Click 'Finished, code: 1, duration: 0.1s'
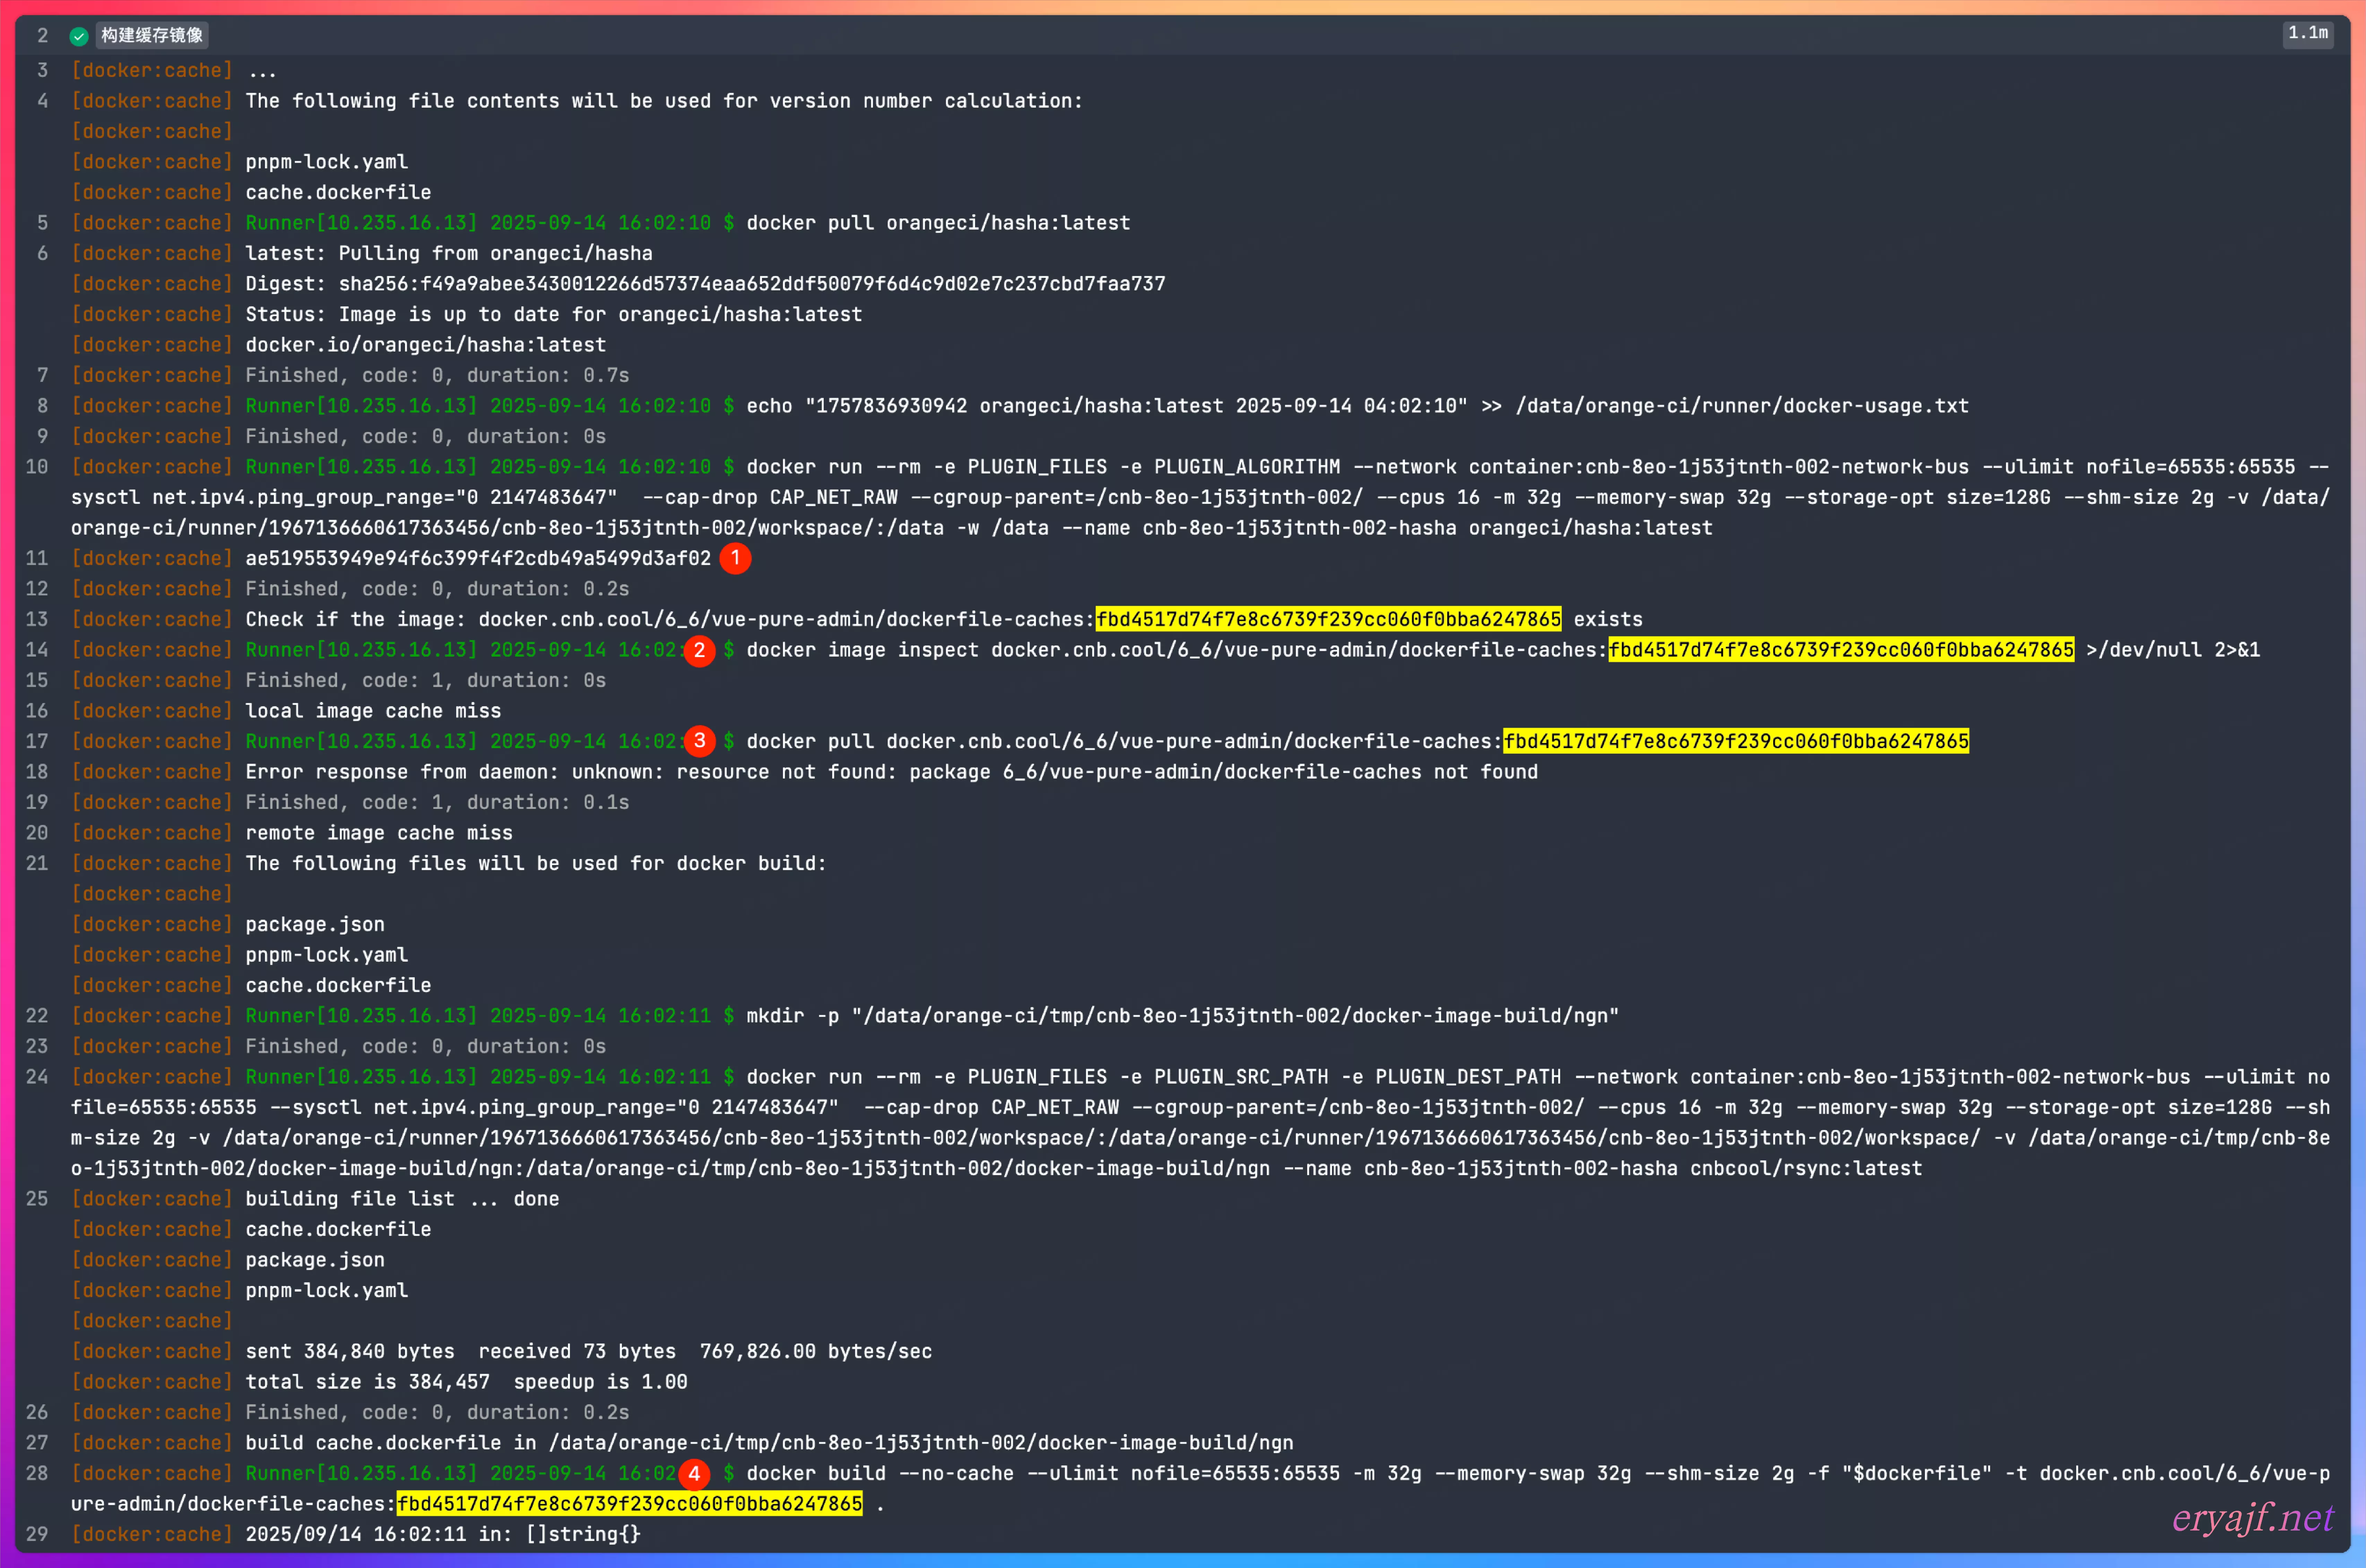This screenshot has height=1568, width=2366. coord(437,803)
